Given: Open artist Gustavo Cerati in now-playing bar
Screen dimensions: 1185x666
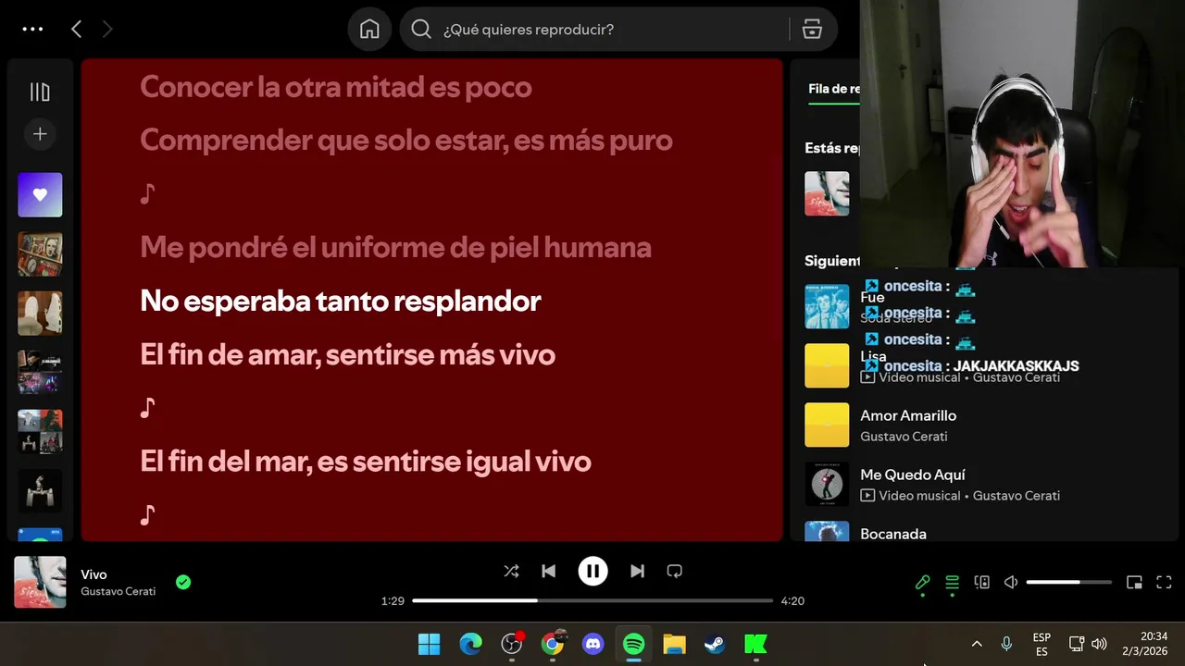Looking at the screenshot, I should coord(118,591).
